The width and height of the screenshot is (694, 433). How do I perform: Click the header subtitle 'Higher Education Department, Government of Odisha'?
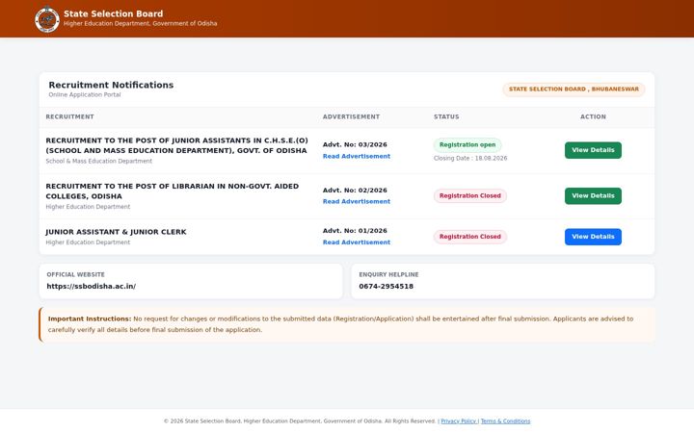(x=141, y=23)
